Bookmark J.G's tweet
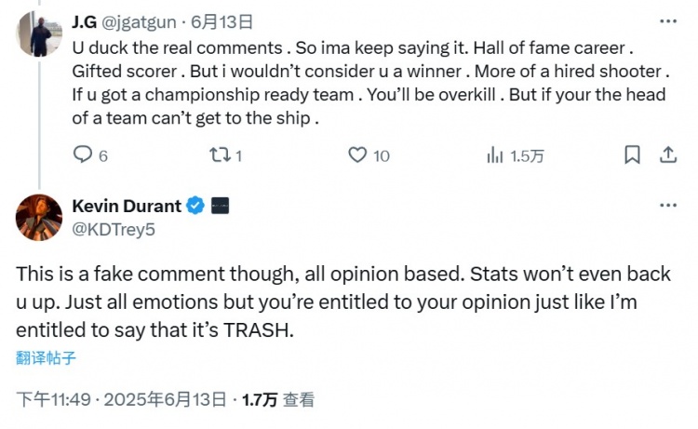Viewport: 698px width, 429px height. pos(632,155)
